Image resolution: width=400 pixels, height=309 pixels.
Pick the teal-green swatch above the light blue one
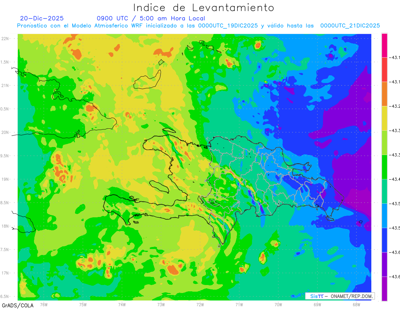pyautogui.click(x=384, y=191)
